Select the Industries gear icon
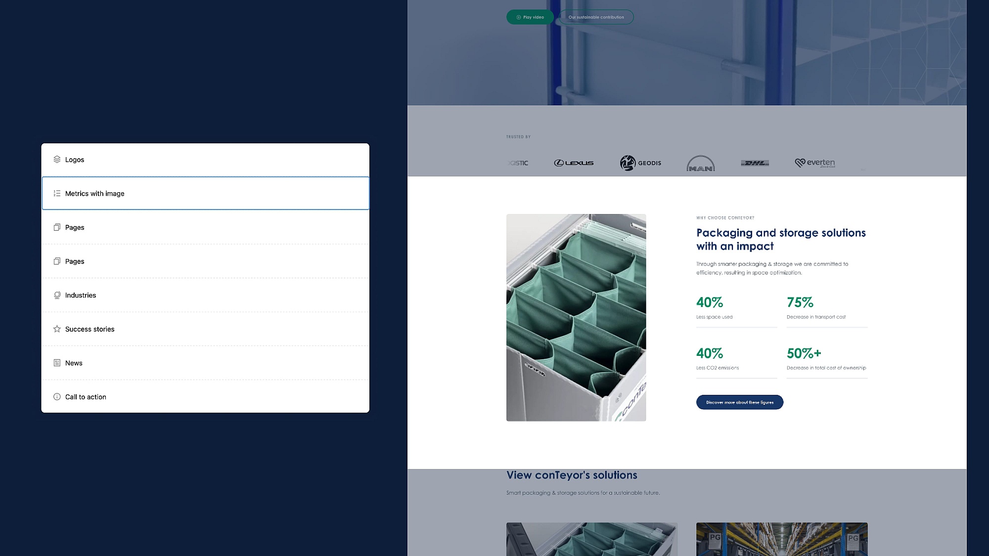Viewport: 989px width, 556px height. (x=57, y=295)
